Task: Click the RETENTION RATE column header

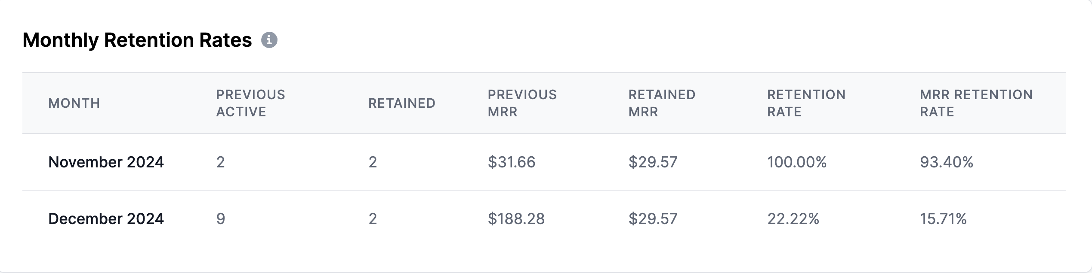Action: [806, 103]
